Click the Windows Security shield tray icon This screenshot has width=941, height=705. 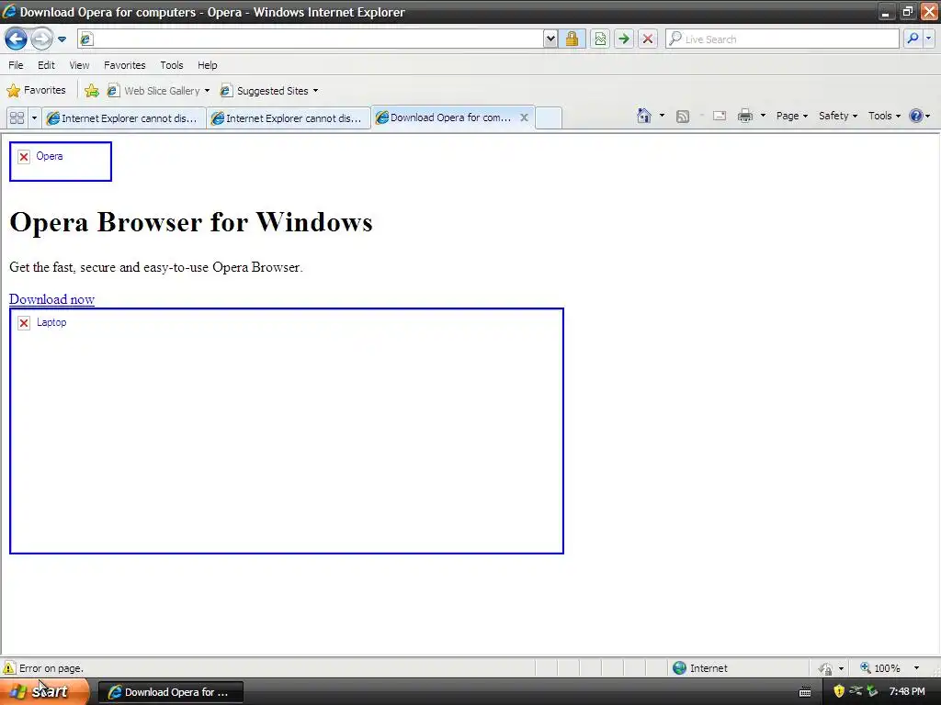pos(839,691)
